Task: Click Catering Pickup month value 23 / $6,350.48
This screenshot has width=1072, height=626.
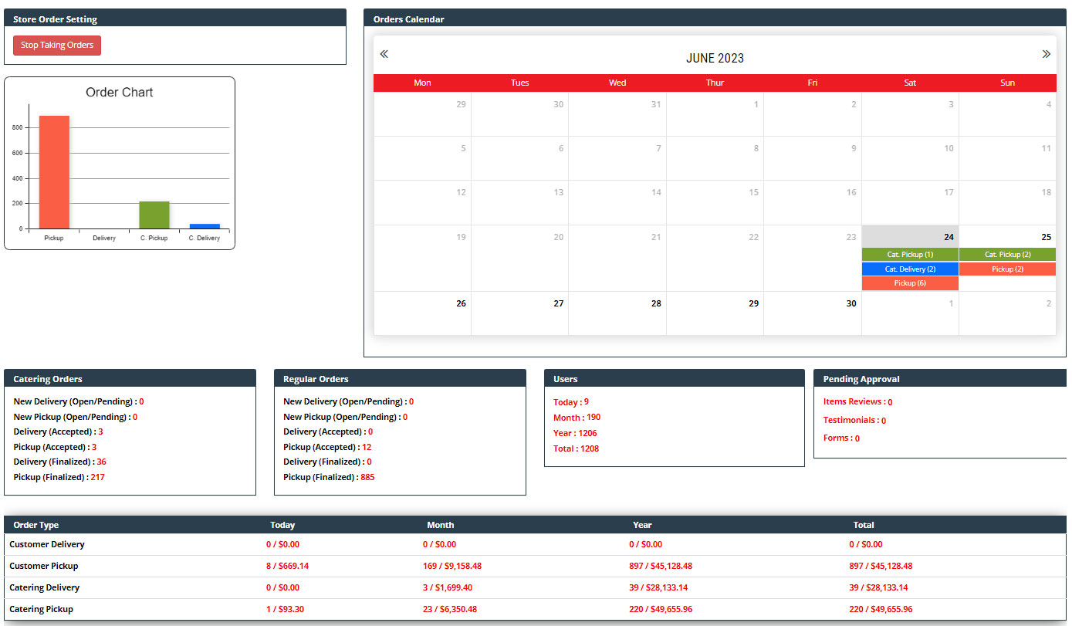Action: coord(450,609)
